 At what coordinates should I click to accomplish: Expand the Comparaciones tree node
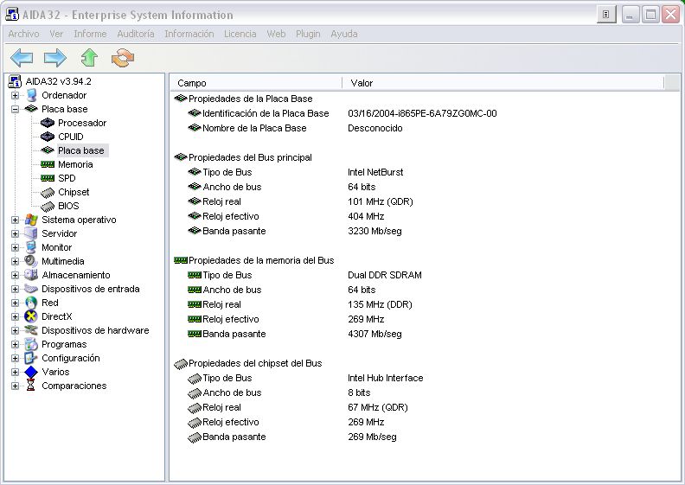pos(16,386)
